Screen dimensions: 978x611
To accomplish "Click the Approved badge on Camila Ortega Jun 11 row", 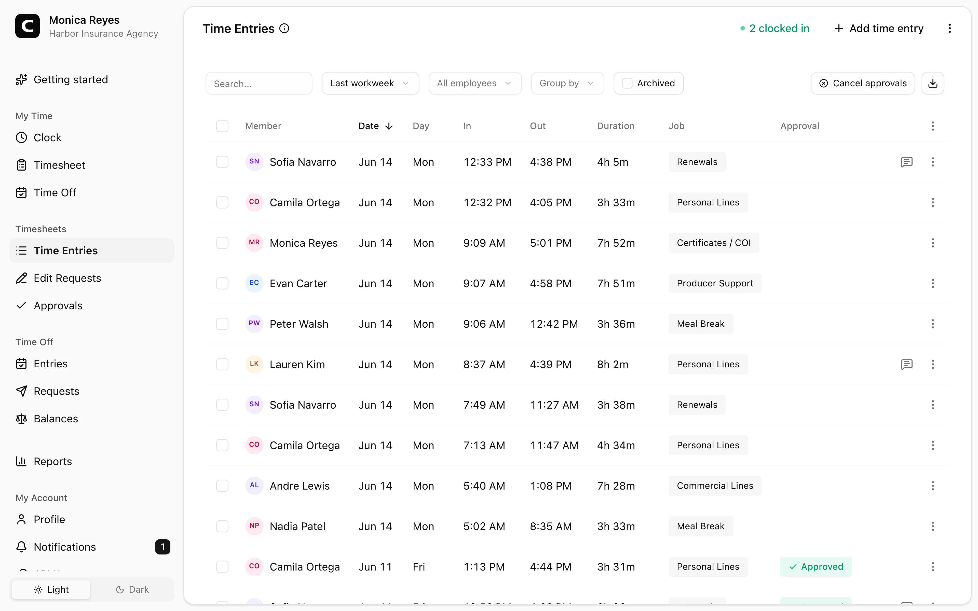I will (816, 566).
